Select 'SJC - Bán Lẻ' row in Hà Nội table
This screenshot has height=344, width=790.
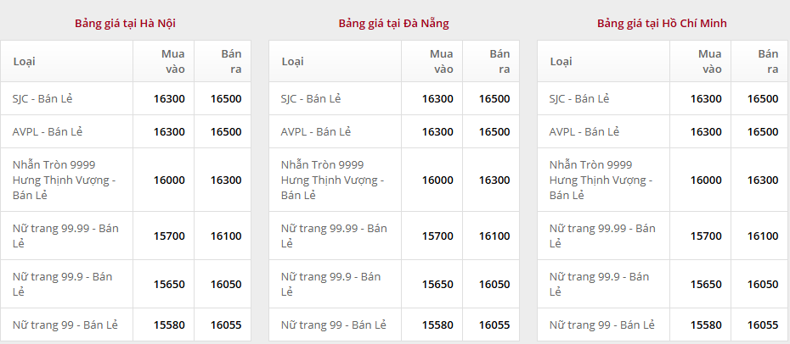(42, 98)
